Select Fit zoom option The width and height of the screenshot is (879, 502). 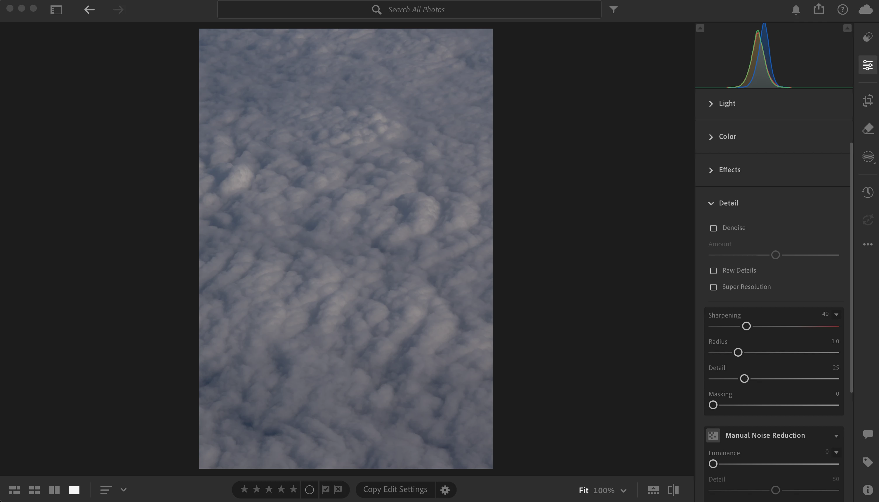583,490
